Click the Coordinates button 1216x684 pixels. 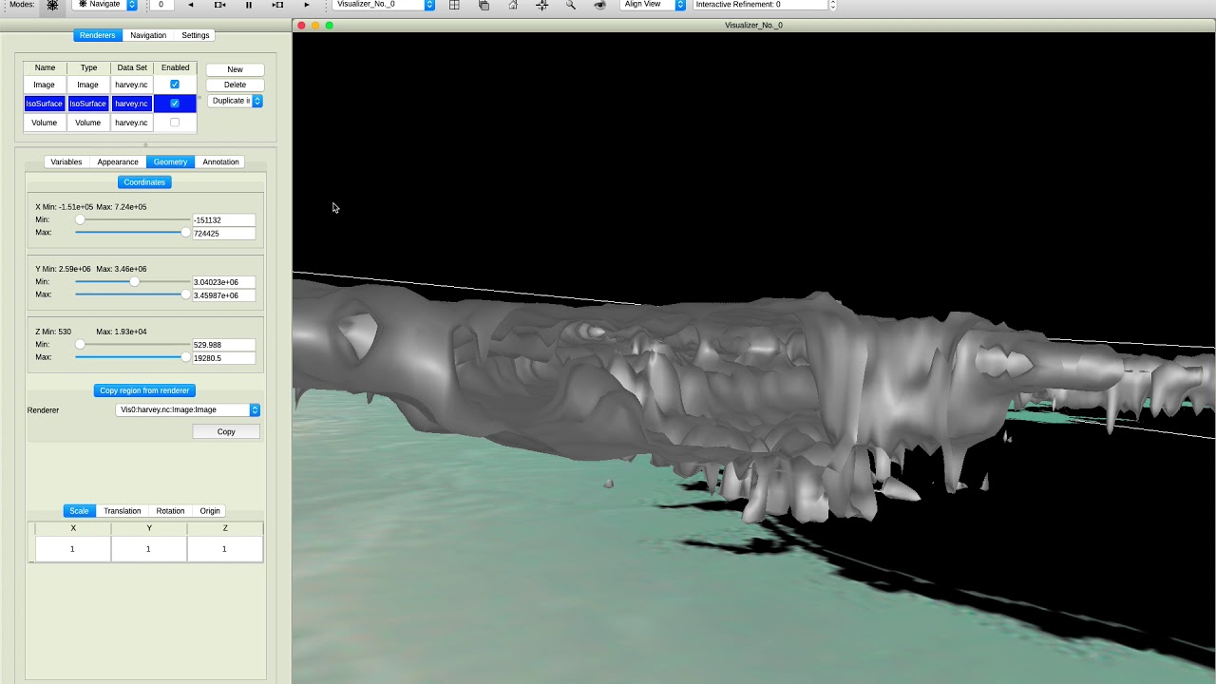[x=144, y=182]
